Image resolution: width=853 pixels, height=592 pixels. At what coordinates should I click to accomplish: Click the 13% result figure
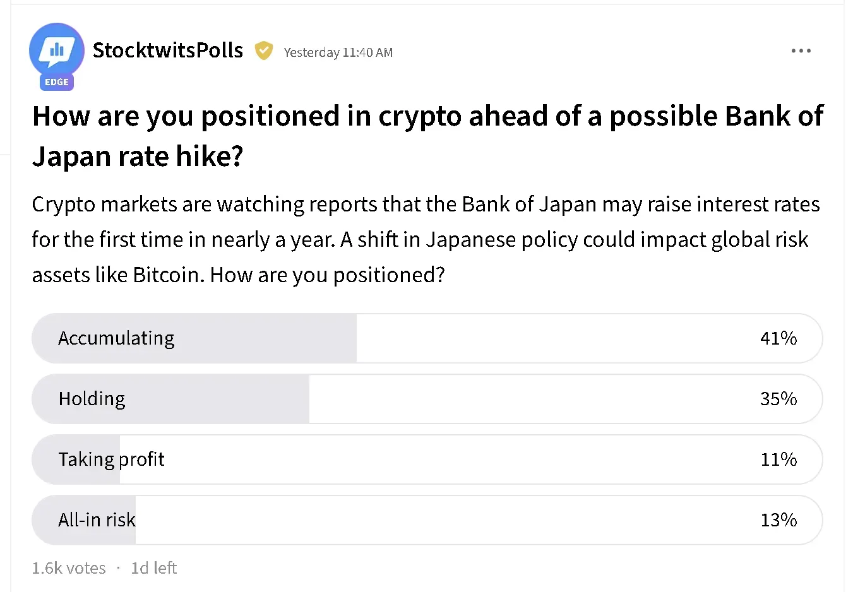pos(778,520)
